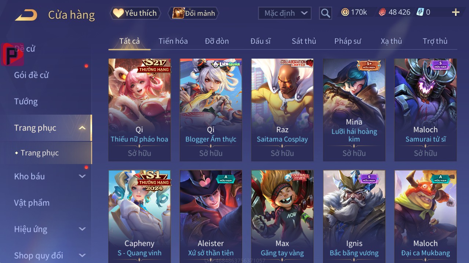This screenshot has height=263, width=469.
Task: Open the Mặc định sort dropdown
Action: click(285, 13)
